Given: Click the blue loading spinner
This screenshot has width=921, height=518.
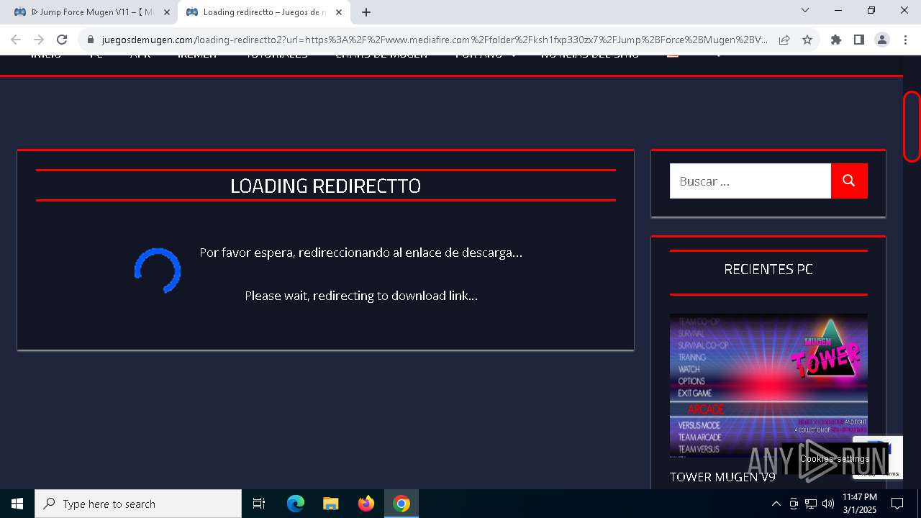Looking at the screenshot, I should (x=158, y=271).
